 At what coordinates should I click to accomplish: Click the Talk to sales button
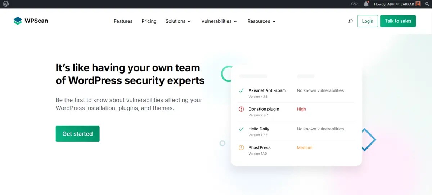[x=398, y=21]
